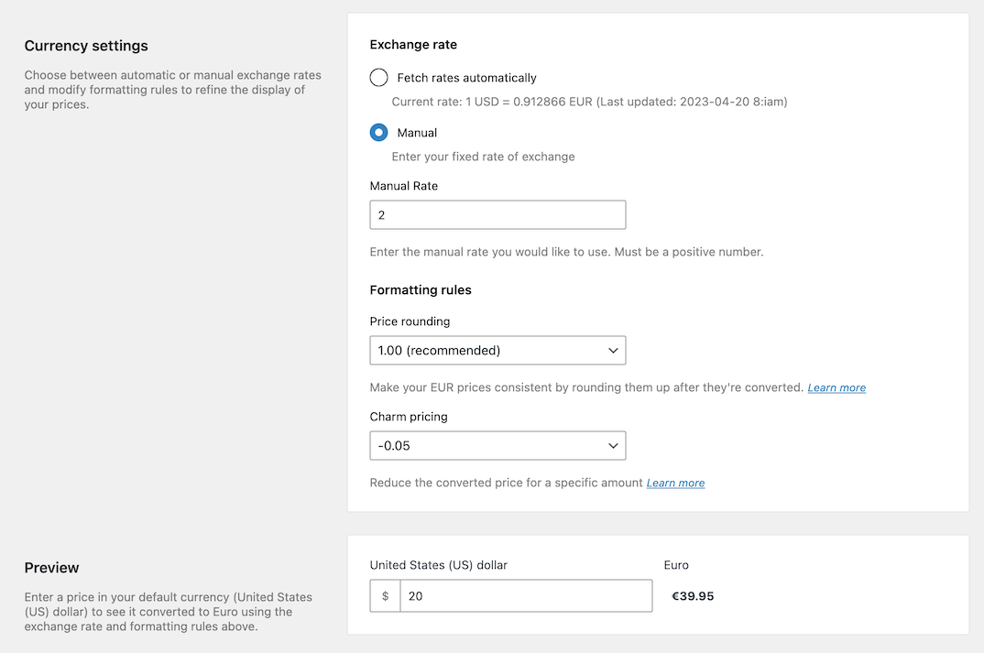Click the preview price field showing 20
The width and height of the screenshot is (984, 653).
527,595
